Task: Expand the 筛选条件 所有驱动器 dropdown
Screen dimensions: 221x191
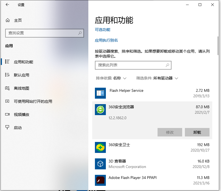Action: [x=157, y=78]
